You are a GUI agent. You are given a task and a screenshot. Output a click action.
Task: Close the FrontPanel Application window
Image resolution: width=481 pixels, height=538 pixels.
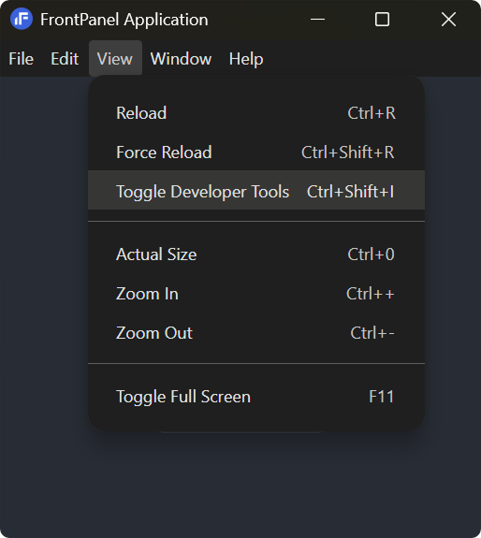click(448, 20)
